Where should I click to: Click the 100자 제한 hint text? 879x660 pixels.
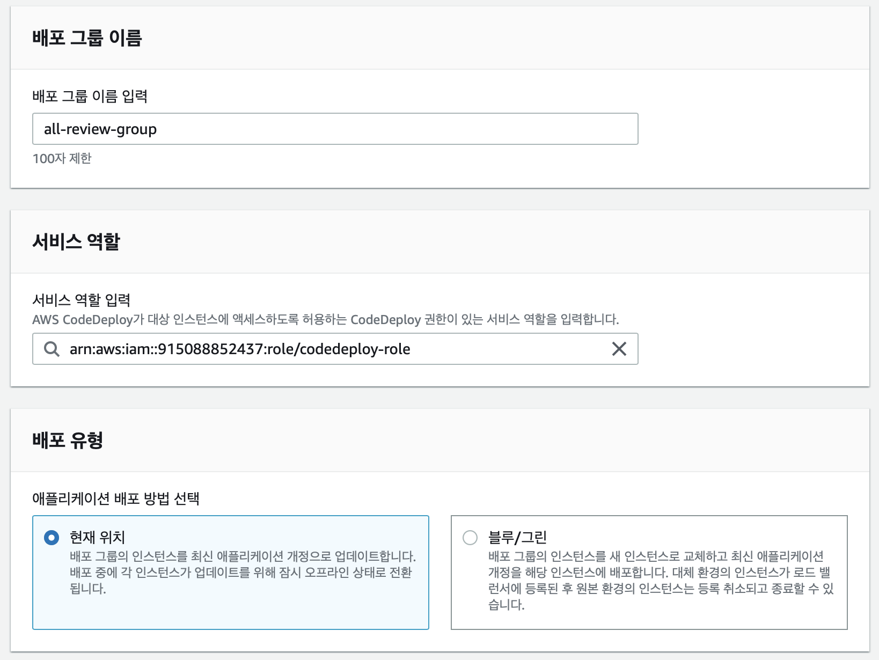tap(62, 158)
